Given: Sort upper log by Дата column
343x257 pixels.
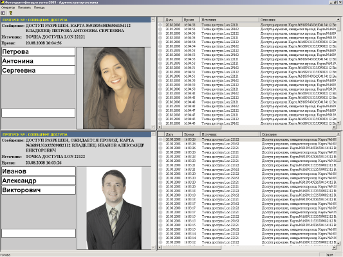Looking at the screenshot, I should (x=173, y=20).
